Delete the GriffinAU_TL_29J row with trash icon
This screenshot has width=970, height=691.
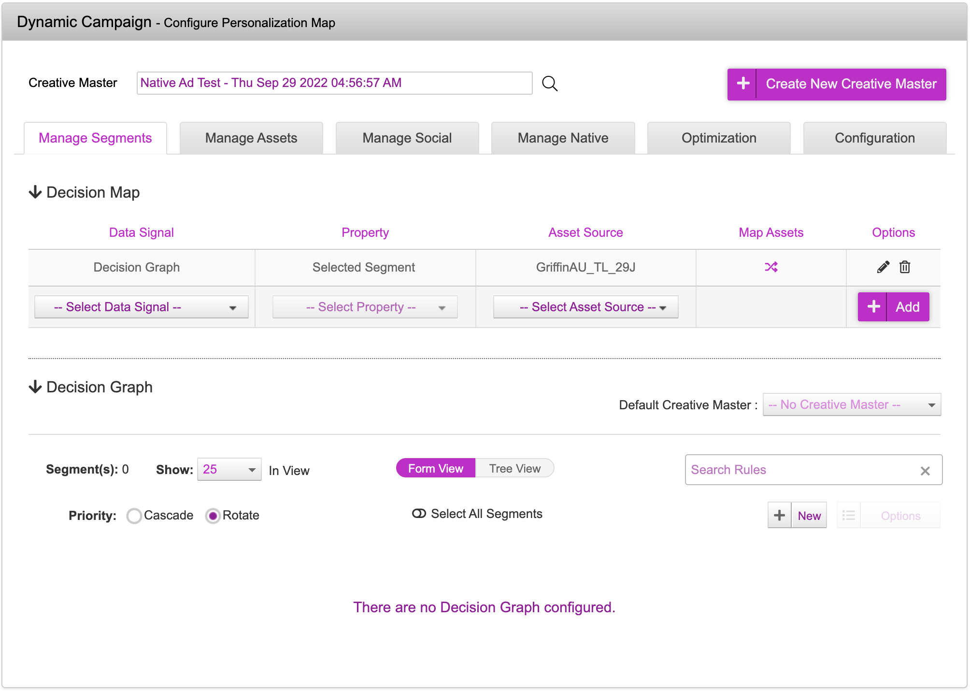[x=905, y=267]
